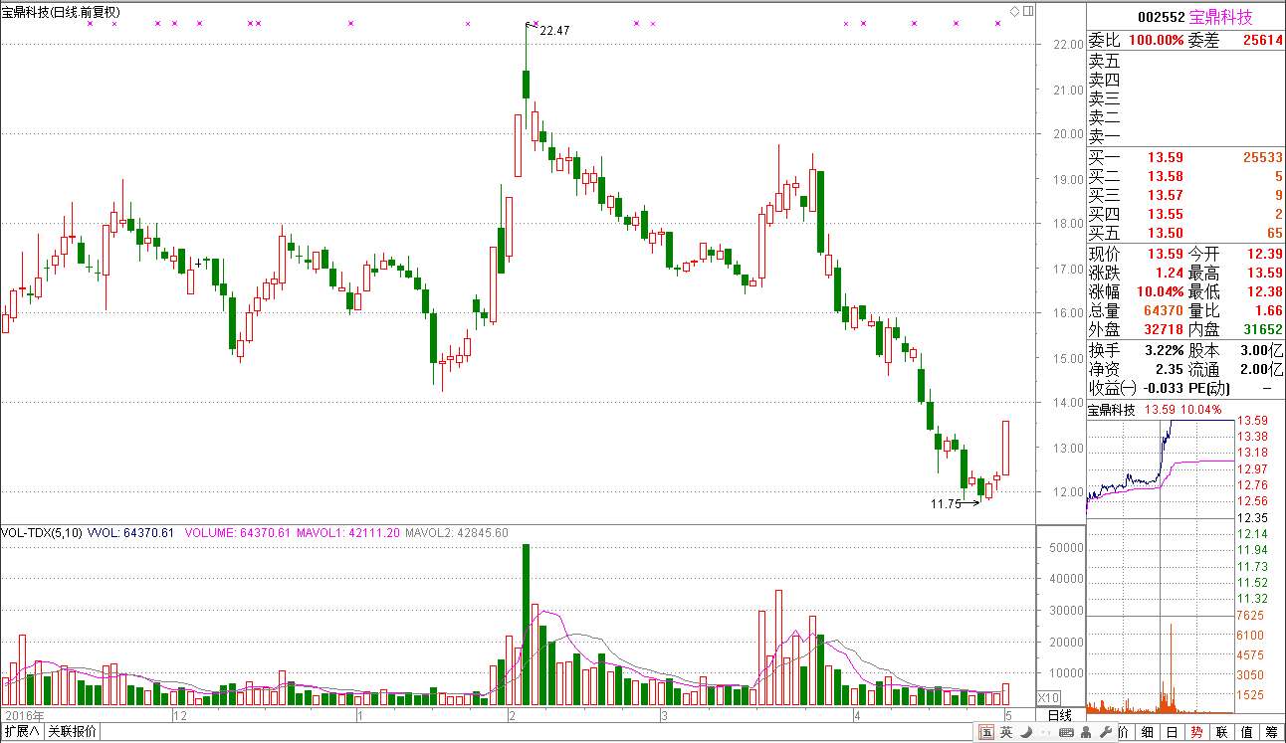Open the IME settings wrench icon
Image resolution: width=1286 pixels, height=743 pixels.
click(x=1106, y=732)
